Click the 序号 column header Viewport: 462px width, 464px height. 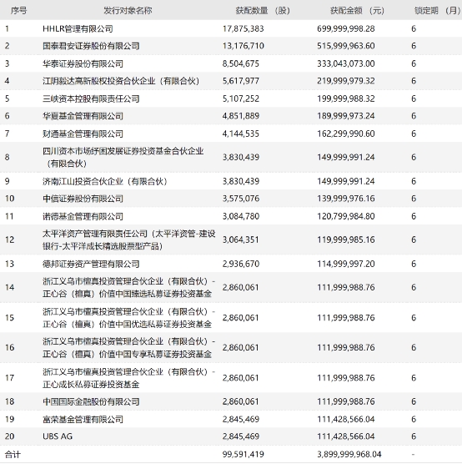18,11
